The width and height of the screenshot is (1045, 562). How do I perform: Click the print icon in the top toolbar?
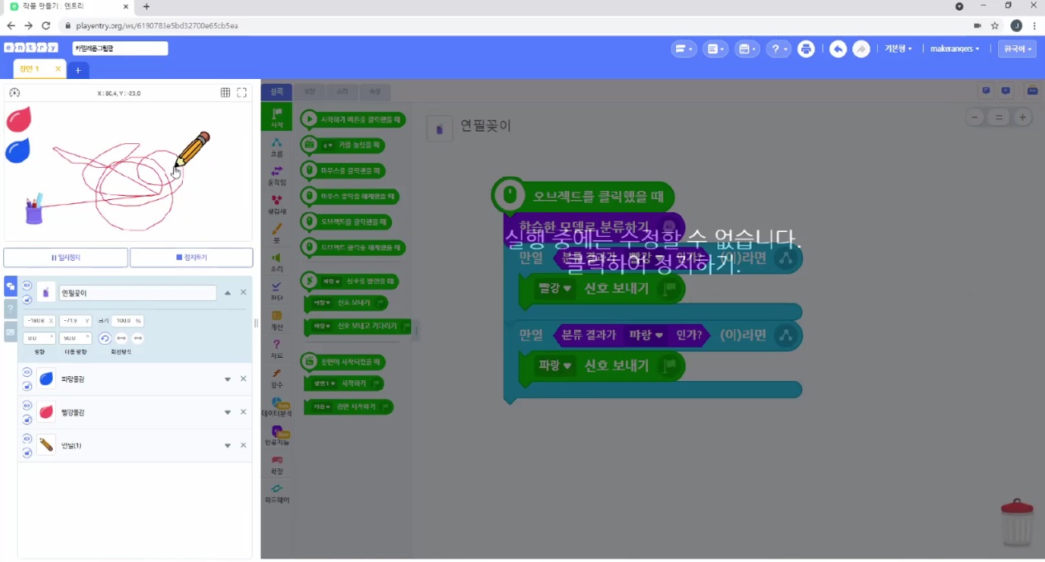(x=806, y=49)
